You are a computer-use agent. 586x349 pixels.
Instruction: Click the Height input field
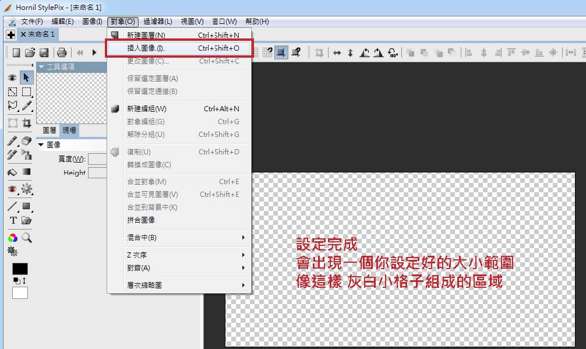pyautogui.click(x=97, y=172)
